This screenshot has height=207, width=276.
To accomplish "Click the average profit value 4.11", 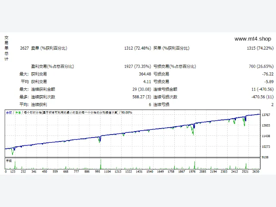I will 147,82.
